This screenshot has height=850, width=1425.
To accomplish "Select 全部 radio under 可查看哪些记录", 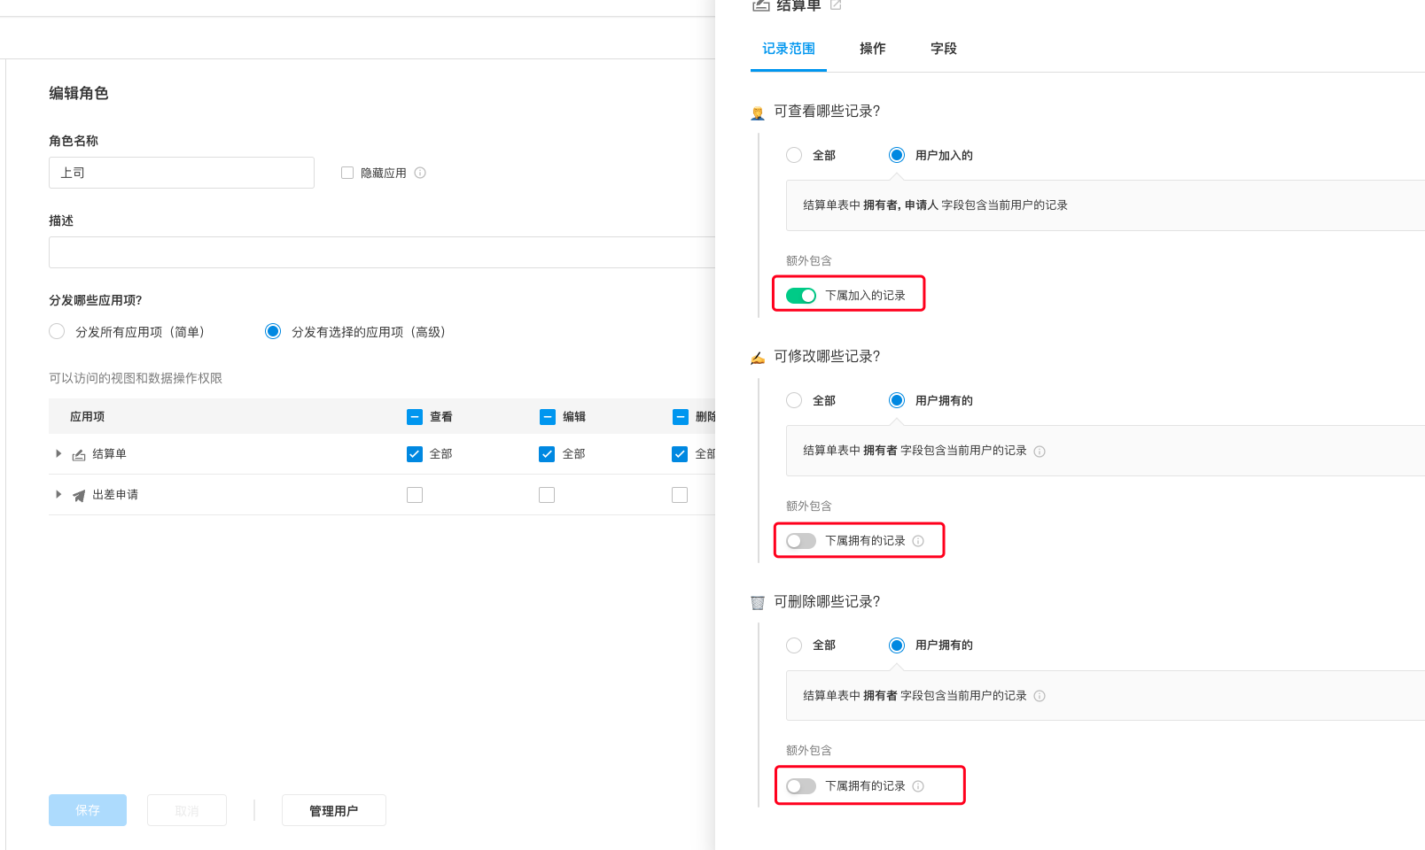I will click(x=794, y=155).
